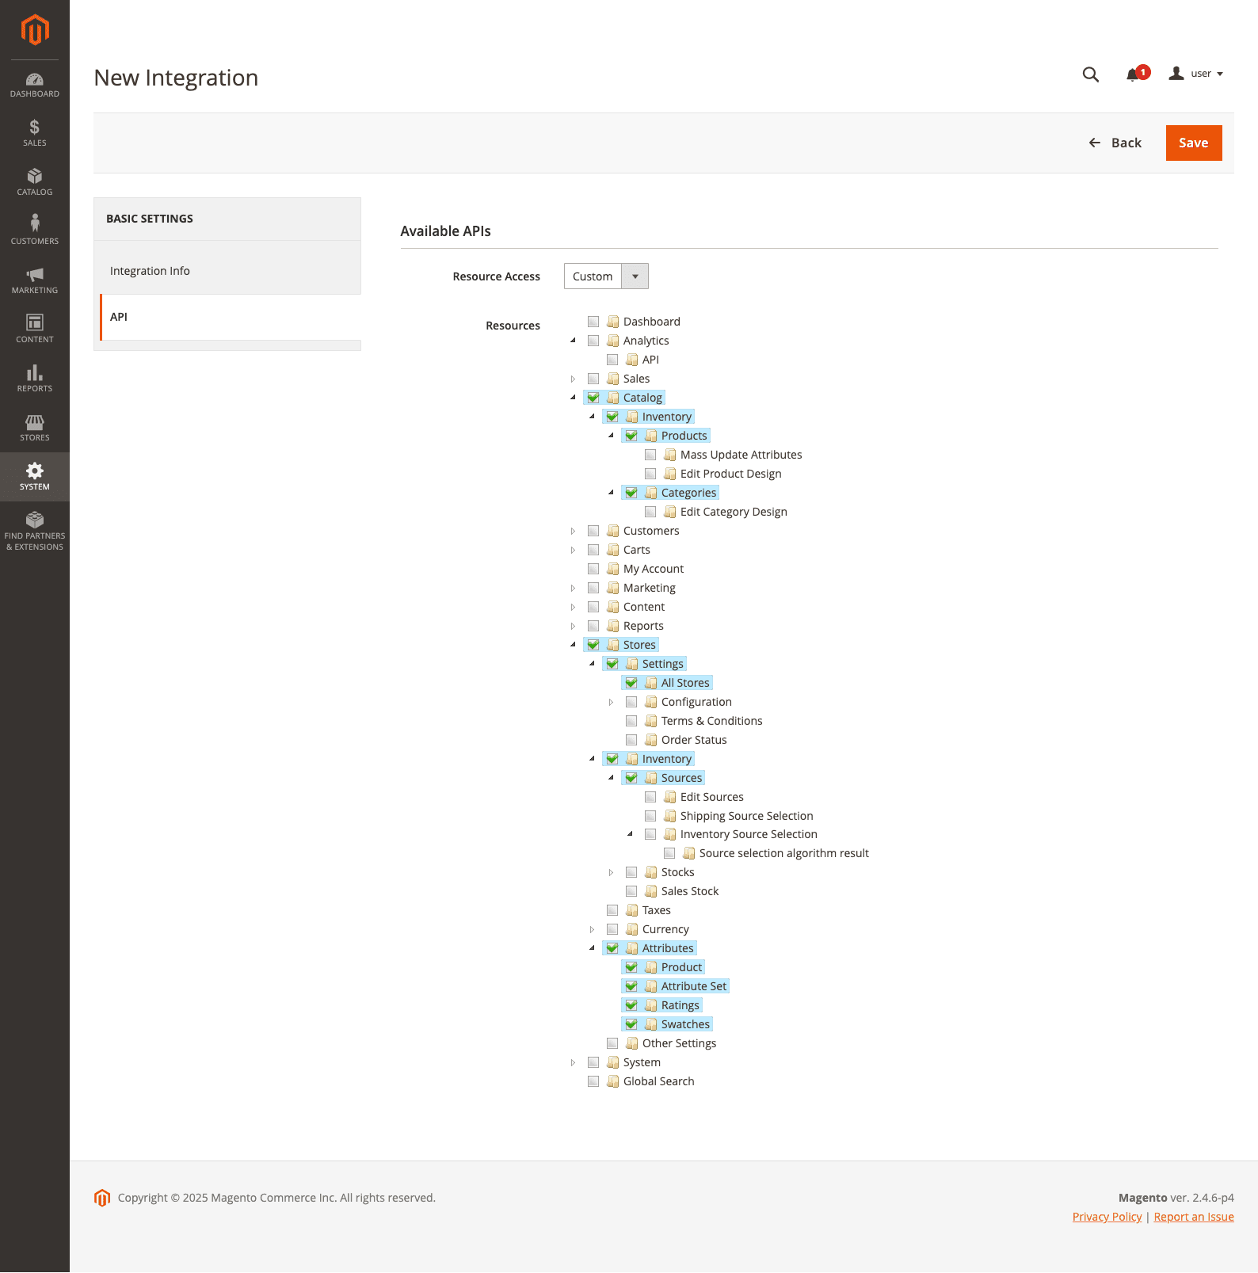Open the notifications bell icon
The height and width of the screenshot is (1273, 1258).
(x=1133, y=74)
